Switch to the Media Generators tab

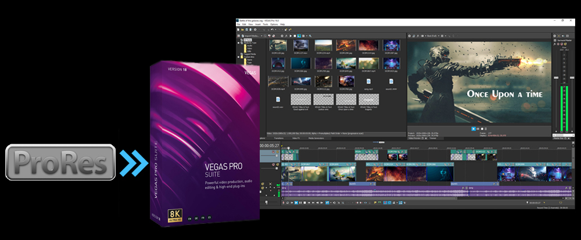(316, 138)
